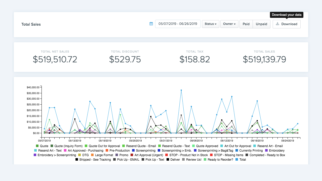
Task: Select the Quote Approved legend label
Action: [x=207, y=146]
